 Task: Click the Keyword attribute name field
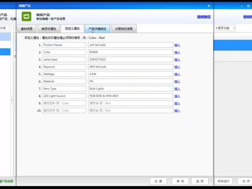click(x=64, y=67)
